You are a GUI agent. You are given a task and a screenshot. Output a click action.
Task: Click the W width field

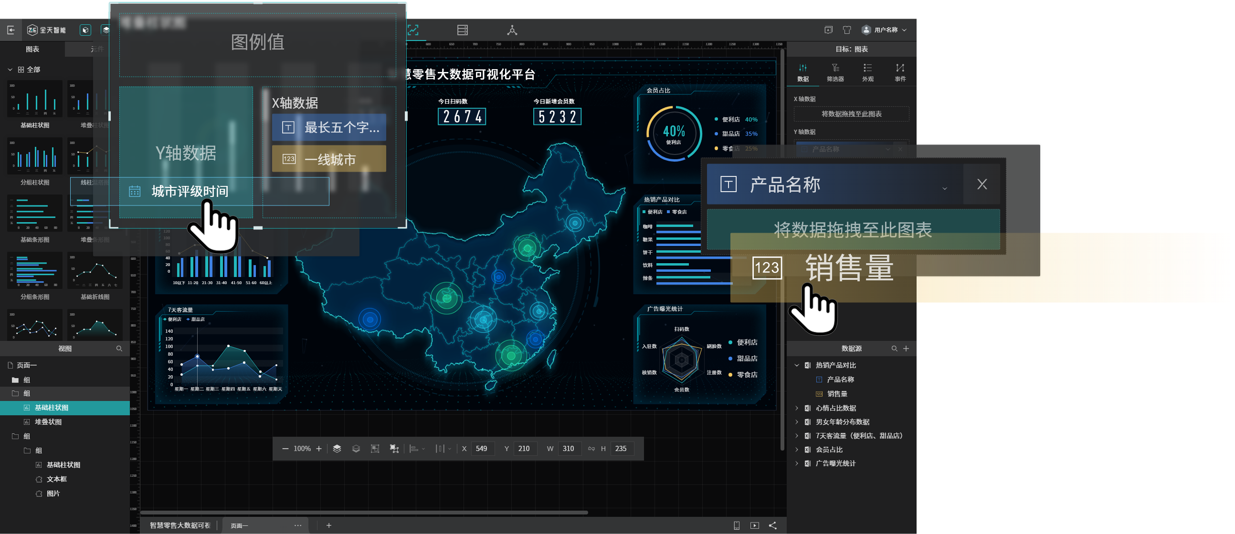click(x=570, y=449)
